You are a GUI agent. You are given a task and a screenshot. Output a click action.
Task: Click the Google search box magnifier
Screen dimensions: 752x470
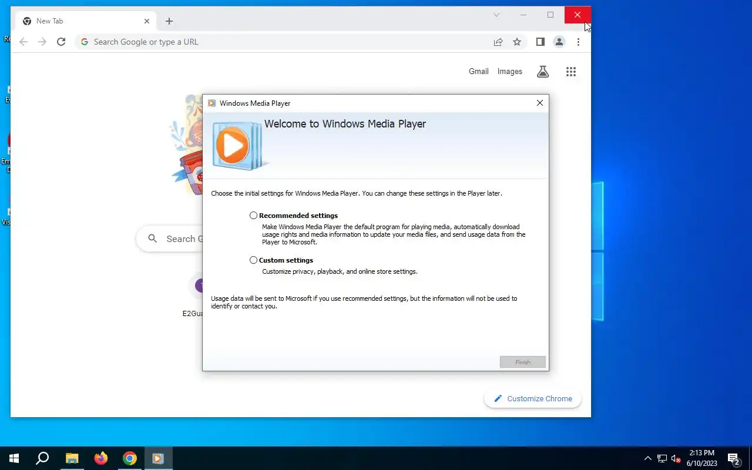click(x=153, y=239)
